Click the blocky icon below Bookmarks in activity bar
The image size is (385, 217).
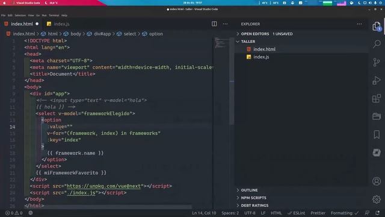(x=377, y=153)
